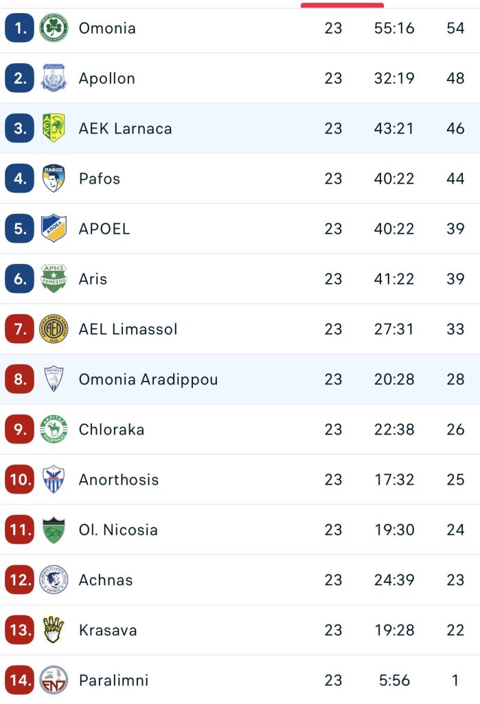Click the red rank 14 position badge

(x=19, y=681)
